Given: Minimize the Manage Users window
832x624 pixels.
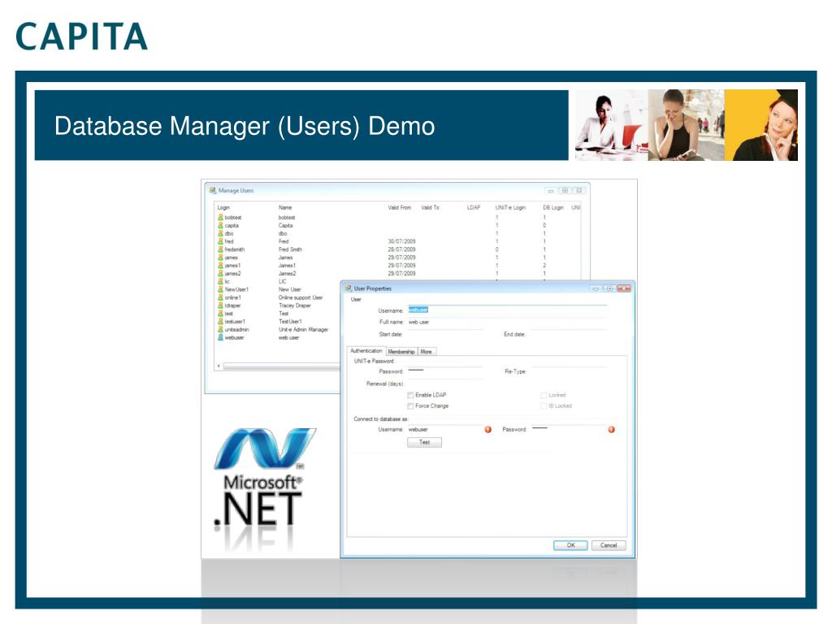Looking at the screenshot, I should click(x=551, y=190).
